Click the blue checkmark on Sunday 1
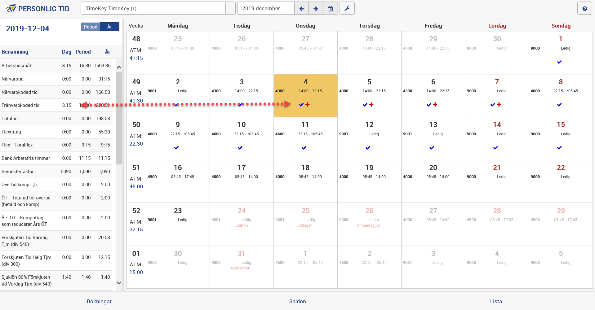The image size is (595, 310). pos(559,62)
